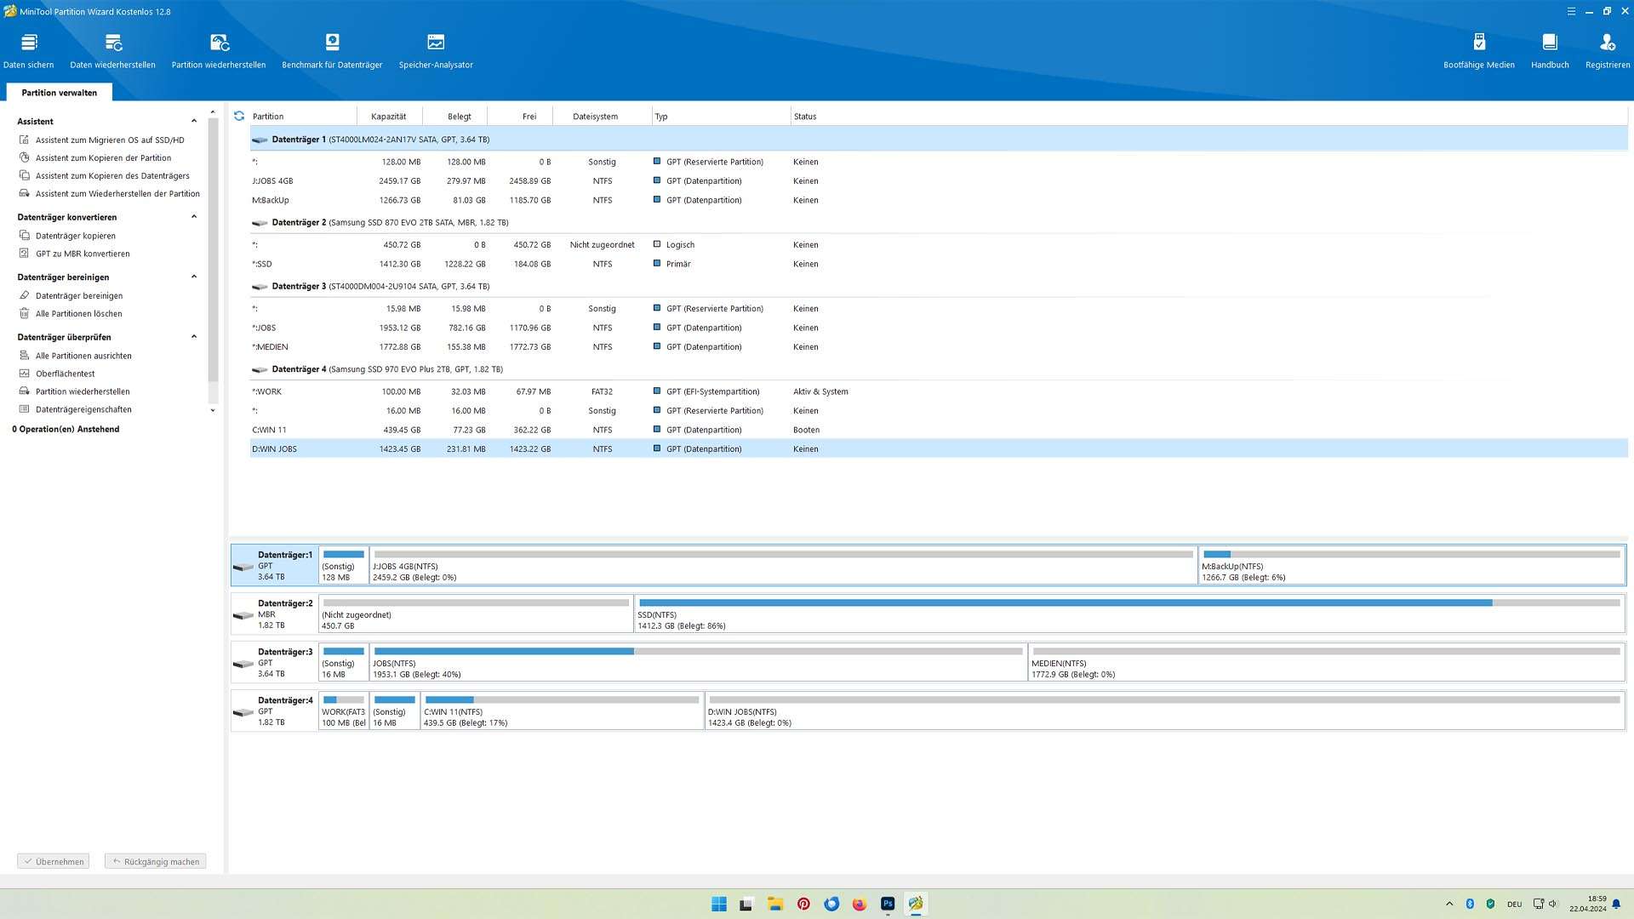The width and height of the screenshot is (1634, 919).
Task: Click the Rückgängig machen button
Action: (x=156, y=861)
